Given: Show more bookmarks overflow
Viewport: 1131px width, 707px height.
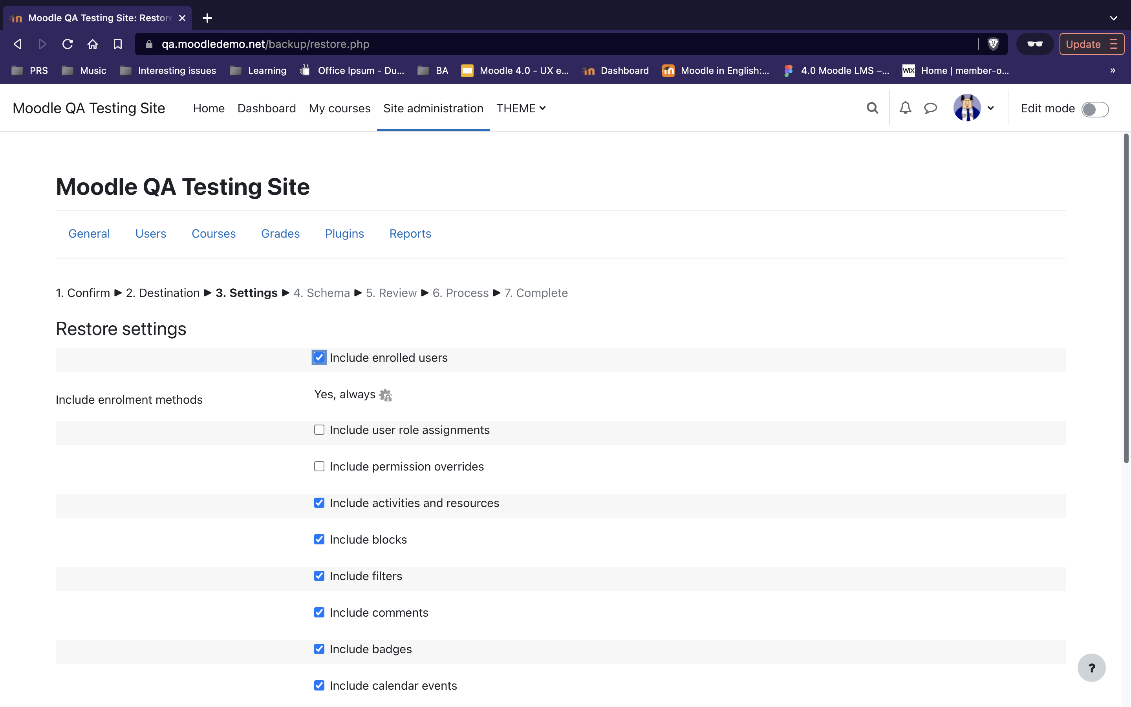Looking at the screenshot, I should 1113,71.
